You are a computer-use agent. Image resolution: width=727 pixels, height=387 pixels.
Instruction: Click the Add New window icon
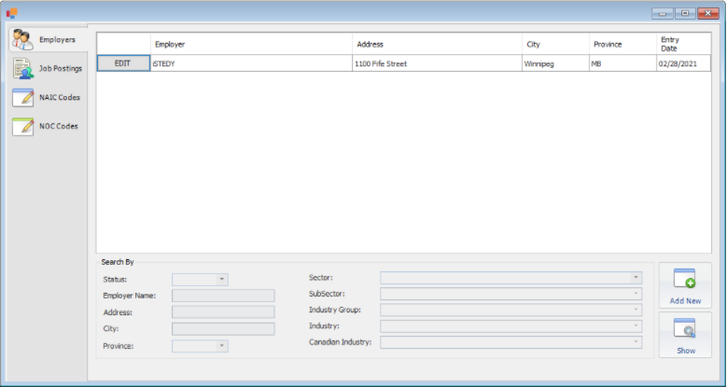[x=685, y=278]
